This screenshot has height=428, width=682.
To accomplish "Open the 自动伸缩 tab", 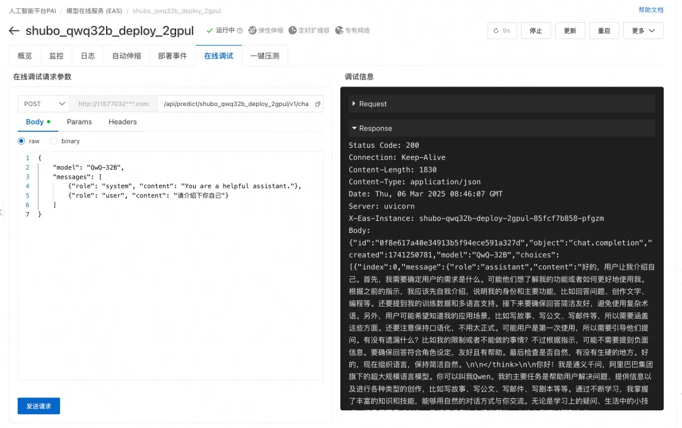I will point(126,56).
